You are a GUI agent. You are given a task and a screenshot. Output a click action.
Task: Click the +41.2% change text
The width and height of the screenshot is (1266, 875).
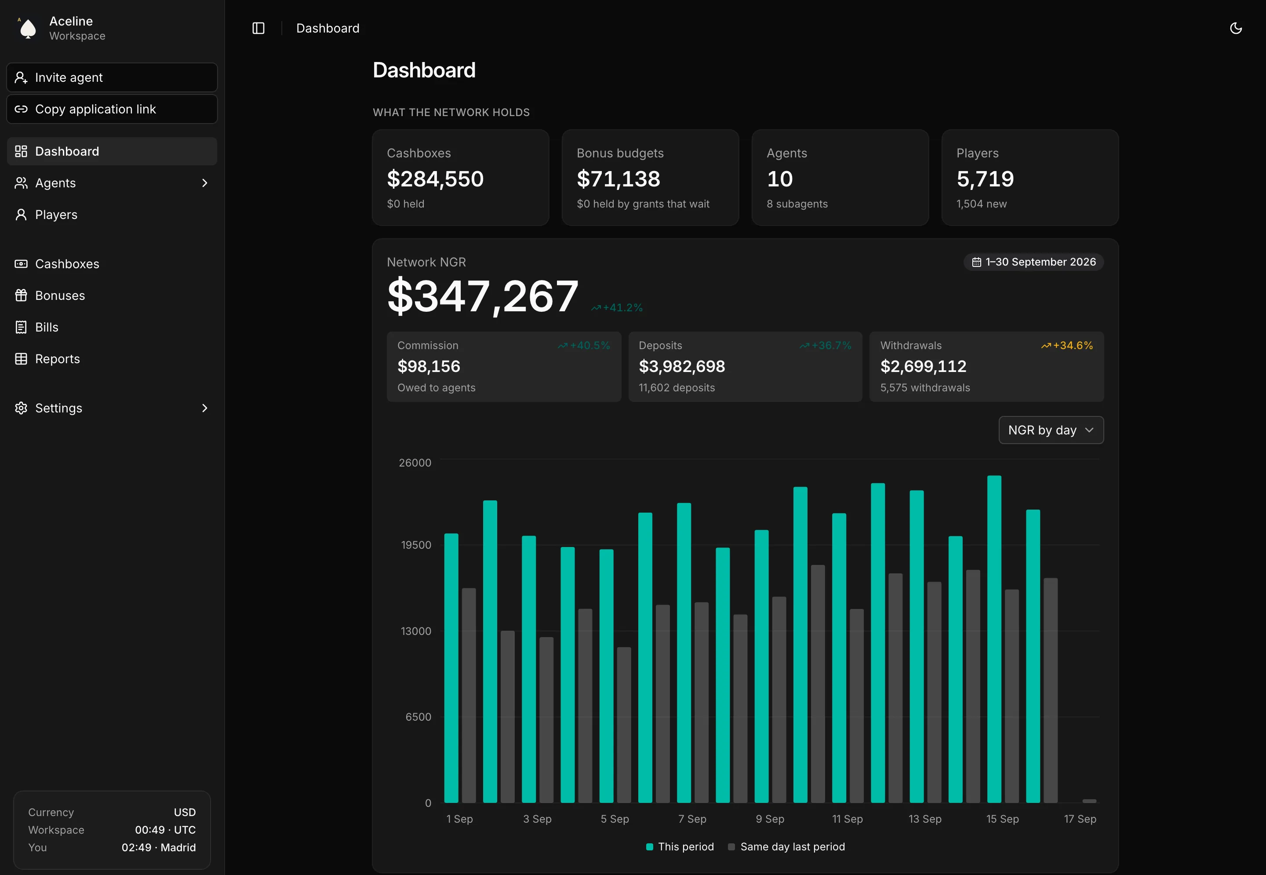(x=622, y=308)
